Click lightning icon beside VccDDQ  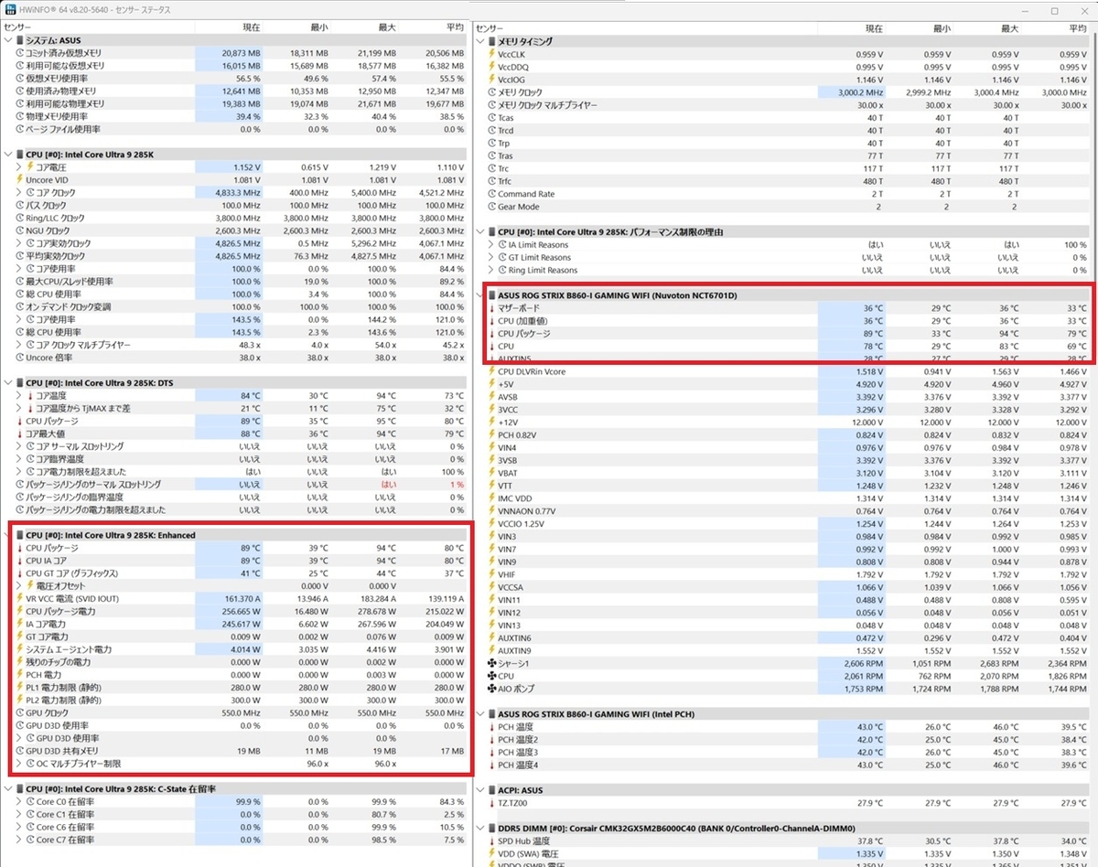492,67
